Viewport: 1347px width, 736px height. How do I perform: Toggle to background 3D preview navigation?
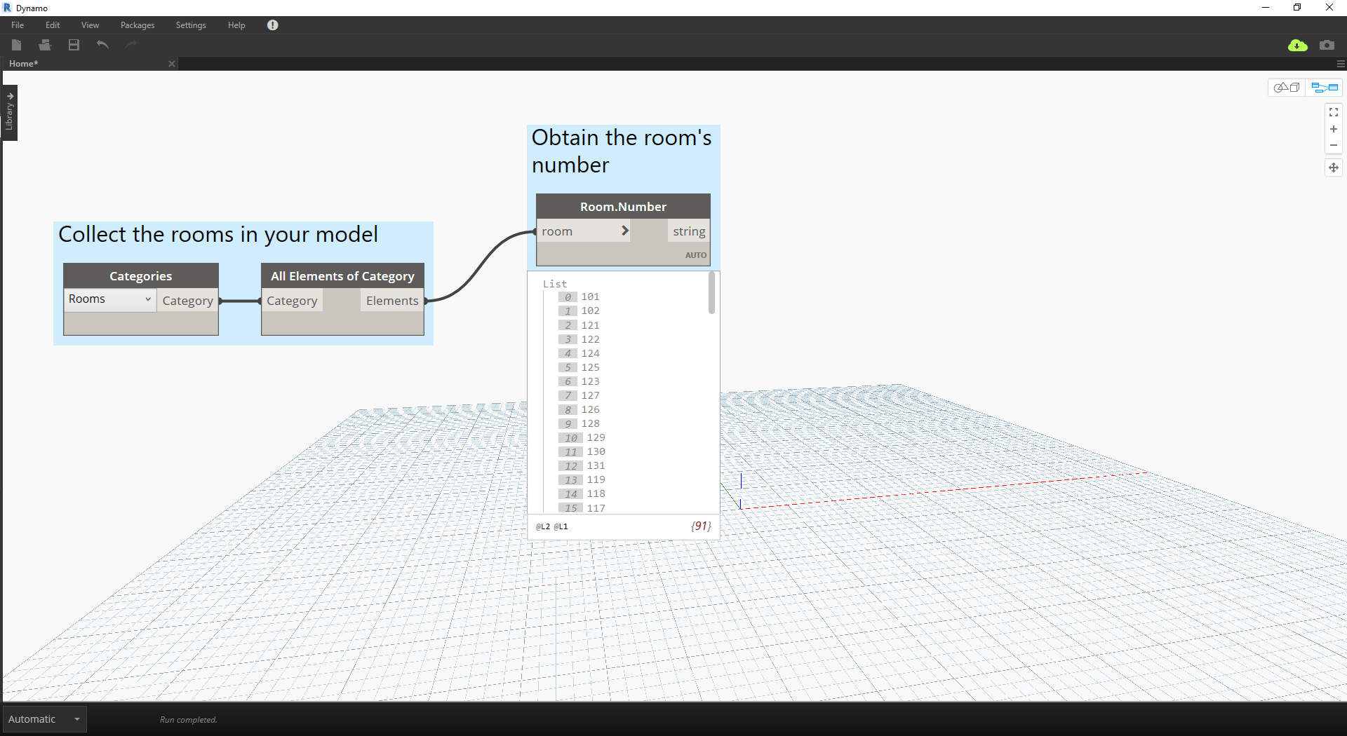pos(1287,88)
